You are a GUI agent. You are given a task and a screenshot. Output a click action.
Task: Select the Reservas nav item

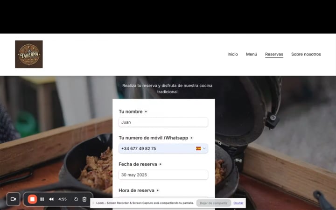pos(274,54)
